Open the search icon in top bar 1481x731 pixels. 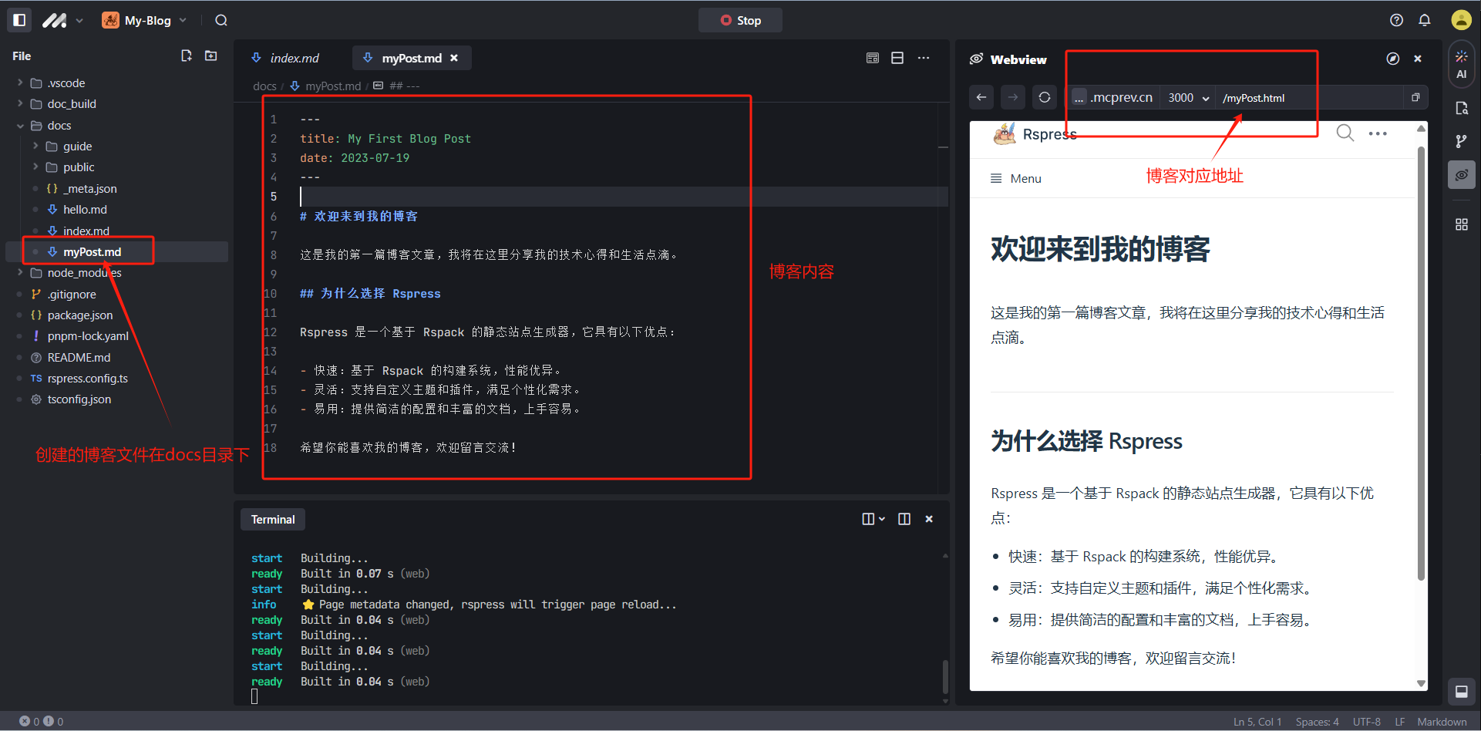[221, 20]
